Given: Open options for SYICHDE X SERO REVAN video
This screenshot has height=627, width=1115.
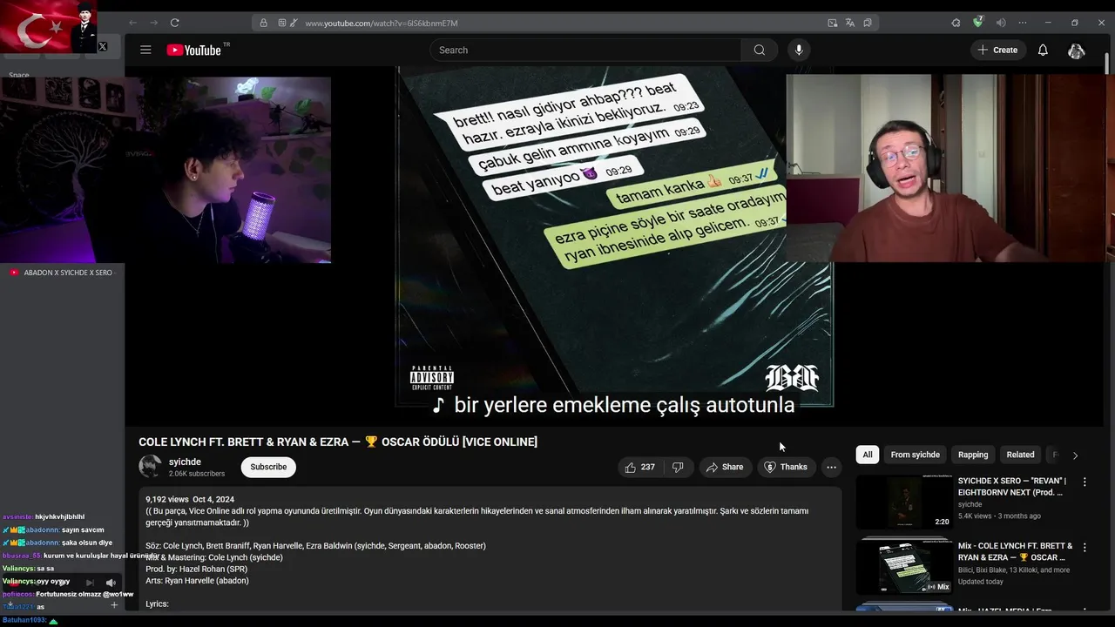Looking at the screenshot, I should coord(1085,482).
